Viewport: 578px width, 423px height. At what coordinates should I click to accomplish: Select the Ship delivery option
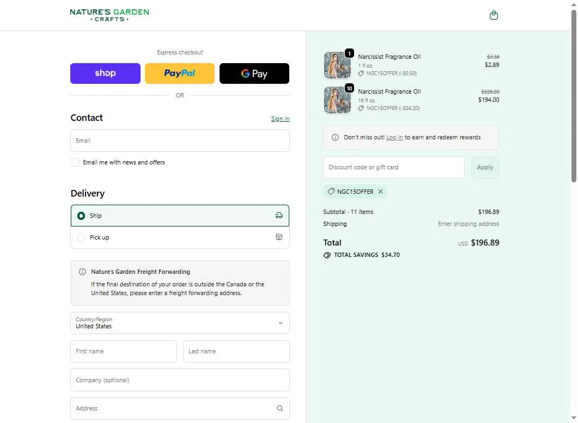[180, 216]
